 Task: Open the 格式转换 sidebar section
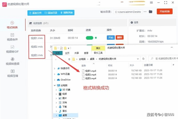coord(12,25)
